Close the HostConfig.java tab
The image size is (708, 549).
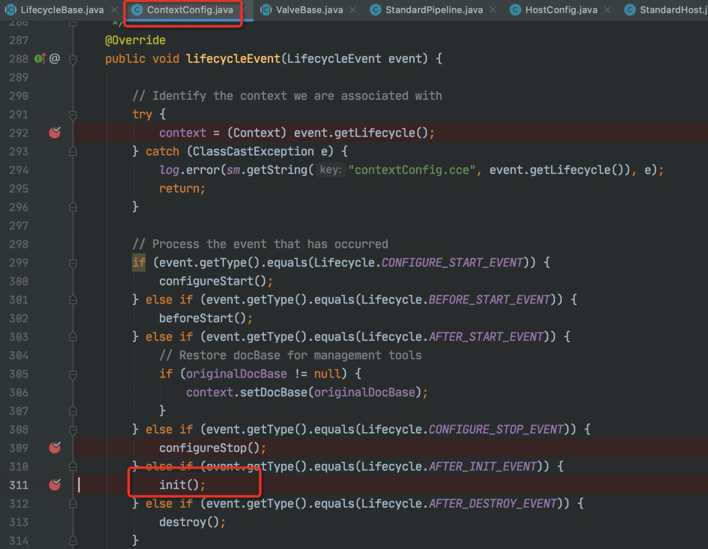(x=607, y=10)
